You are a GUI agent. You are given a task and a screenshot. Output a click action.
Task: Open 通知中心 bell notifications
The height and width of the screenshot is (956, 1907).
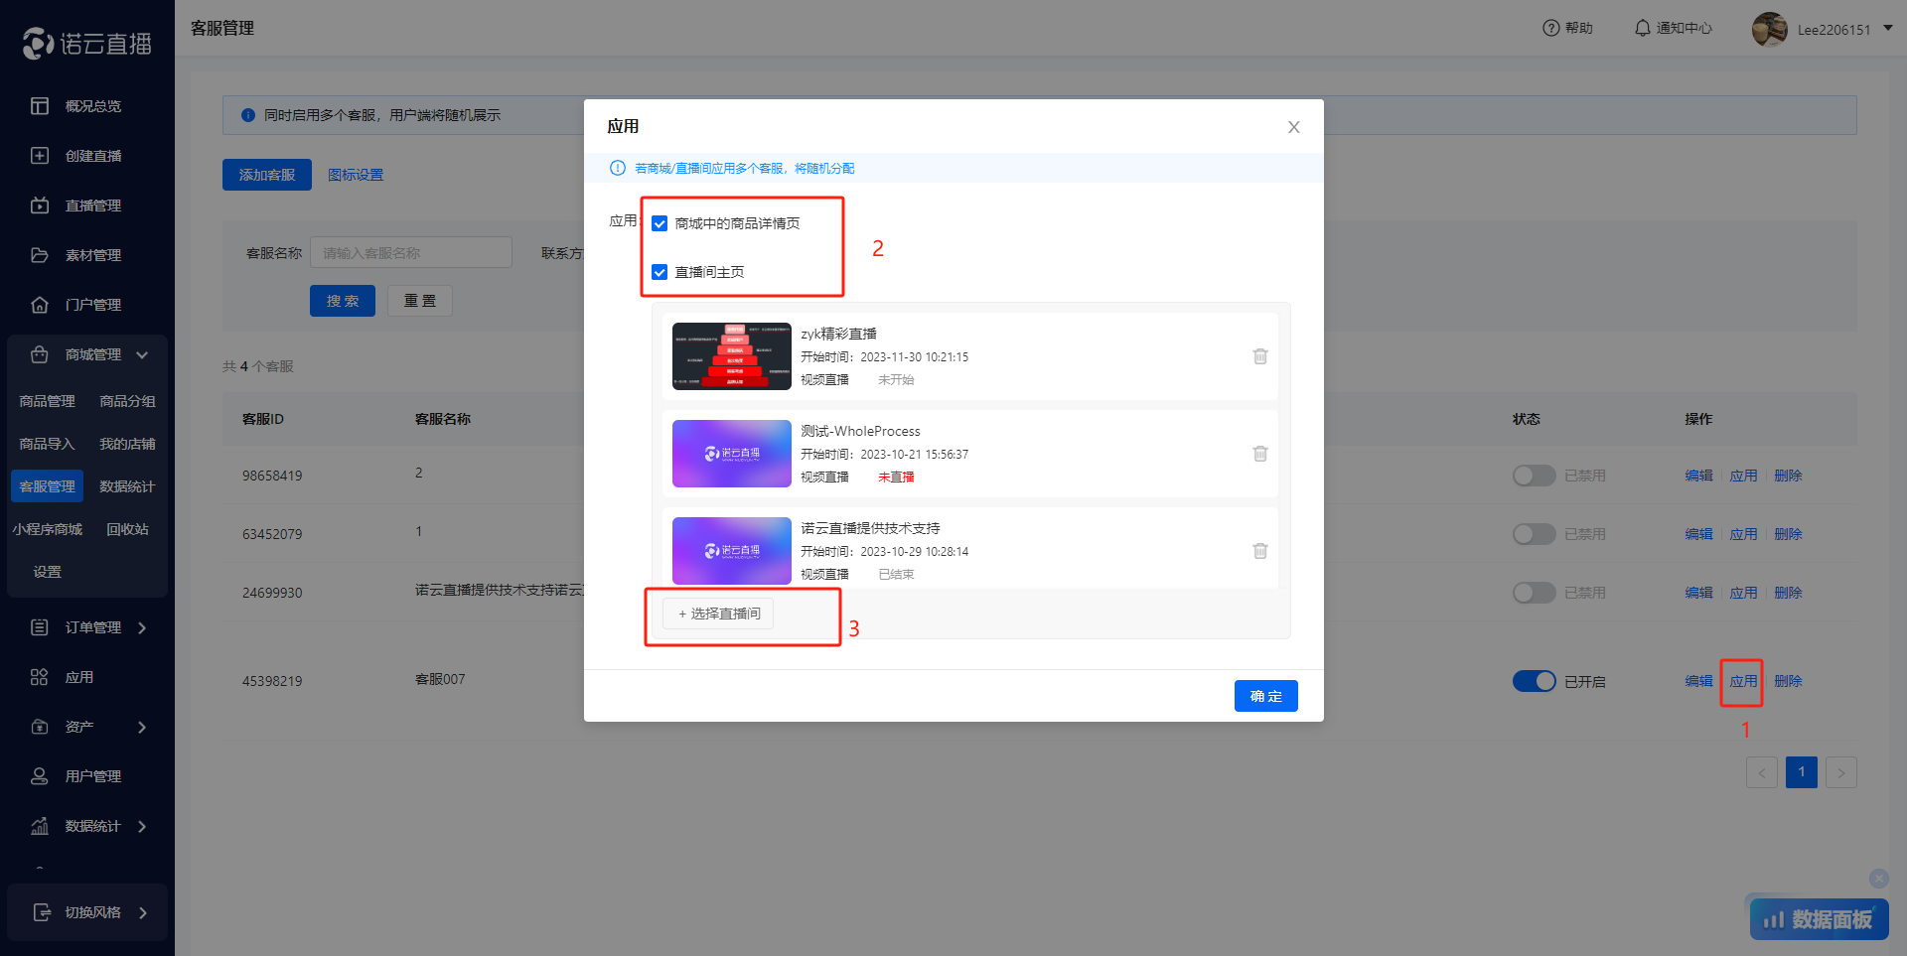click(1643, 28)
